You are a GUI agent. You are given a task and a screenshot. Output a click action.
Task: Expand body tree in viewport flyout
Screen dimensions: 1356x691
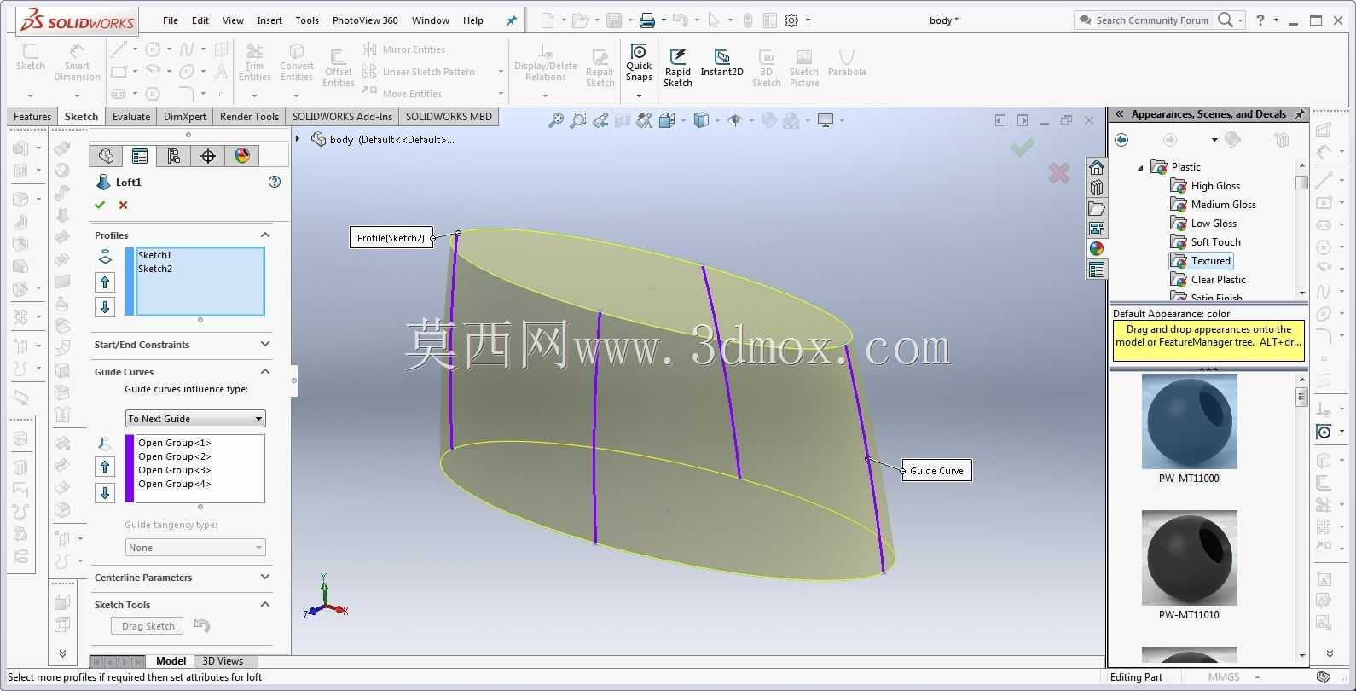[298, 138]
